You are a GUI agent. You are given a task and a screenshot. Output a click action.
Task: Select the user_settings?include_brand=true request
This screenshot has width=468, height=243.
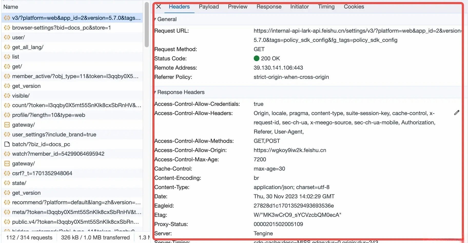[x=54, y=135]
